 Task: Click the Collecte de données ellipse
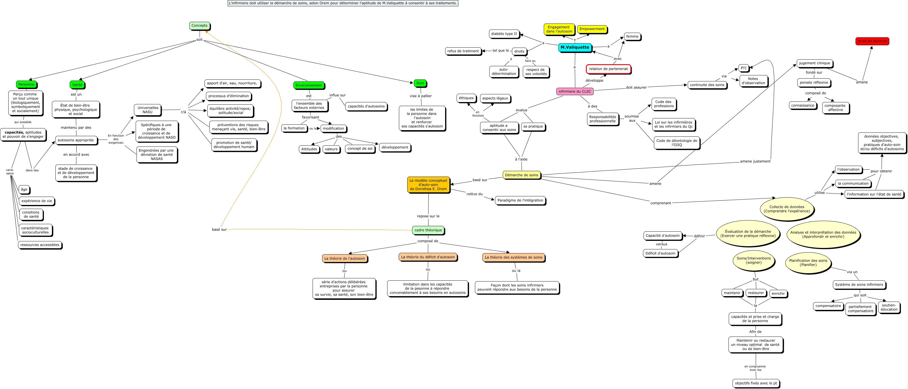click(787, 209)
